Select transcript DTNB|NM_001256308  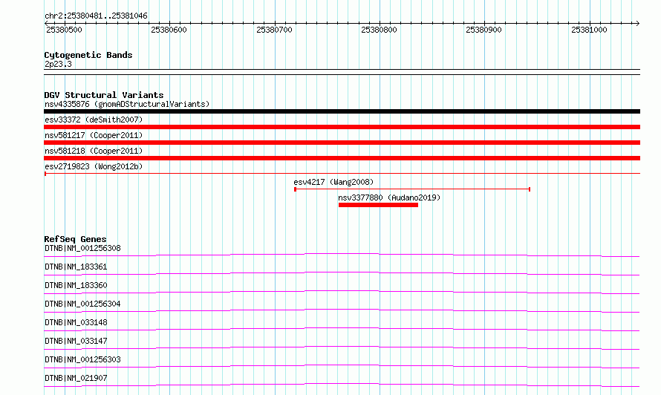point(82,248)
